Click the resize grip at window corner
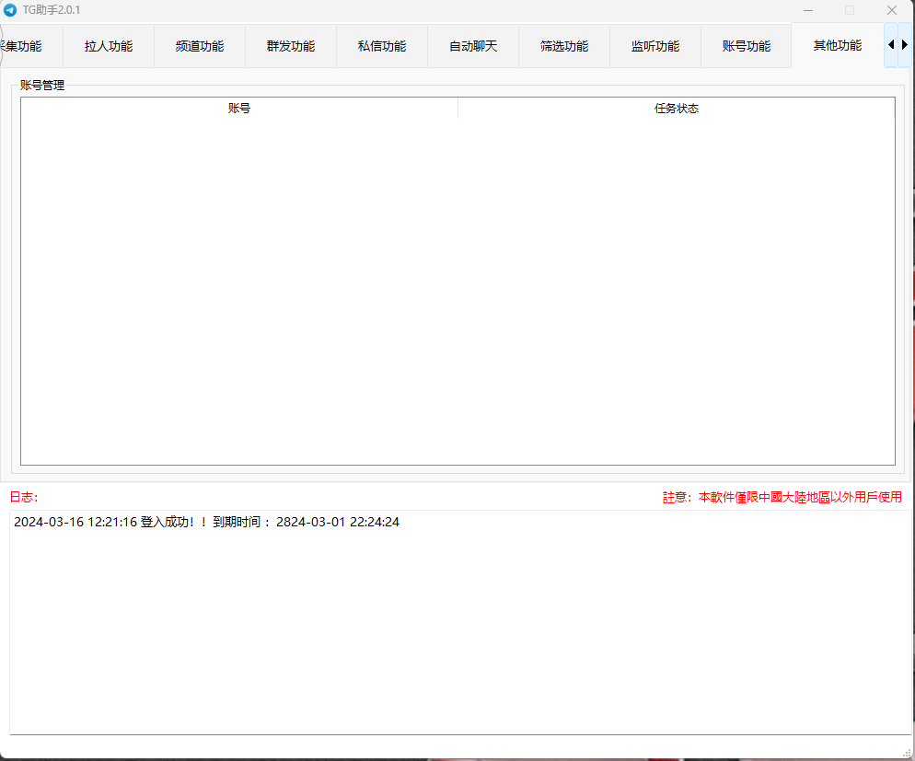Image resolution: width=915 pixels, height=761 pixels. [907, 753]
